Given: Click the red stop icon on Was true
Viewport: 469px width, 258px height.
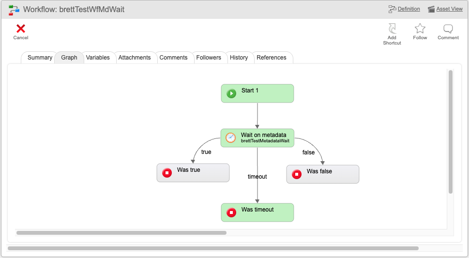Looking at the screenshot, I should [167, 173].
